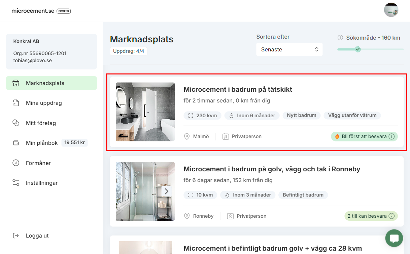Screen dimensions: 410x254
Task: Click the Sökområde distance slider handle
Action: click(358, 49)
